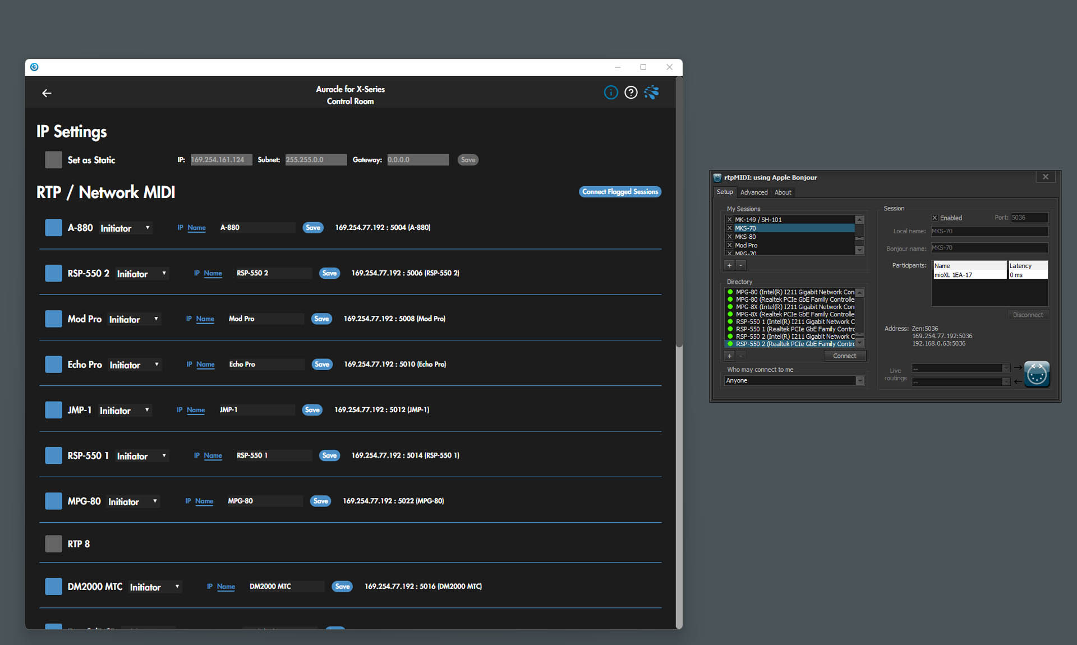Open the help question mark icon
The height and width of the screenshot is (645, 1077).
pos(631,93)
